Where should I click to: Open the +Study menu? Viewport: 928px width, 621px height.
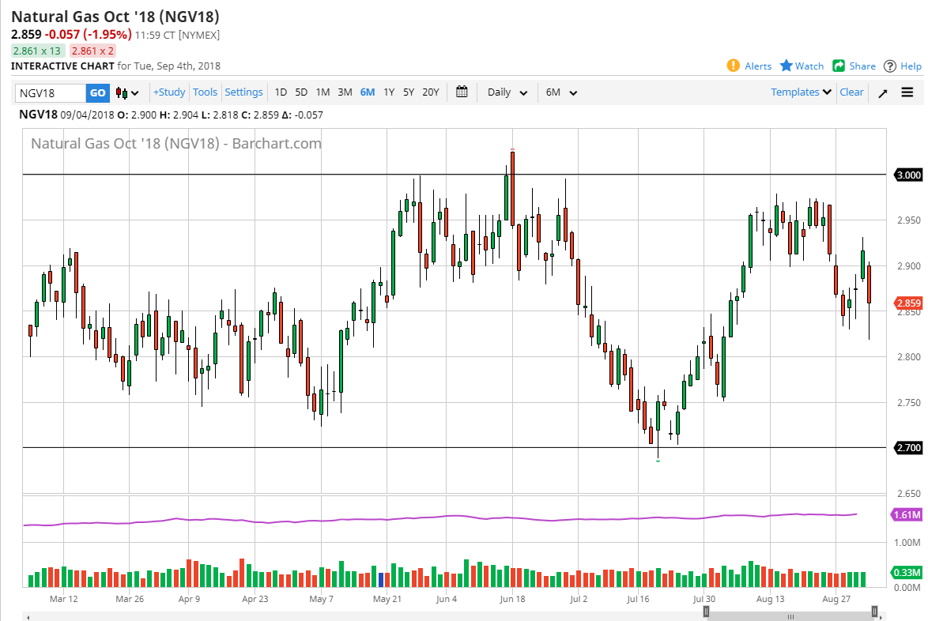168,92
